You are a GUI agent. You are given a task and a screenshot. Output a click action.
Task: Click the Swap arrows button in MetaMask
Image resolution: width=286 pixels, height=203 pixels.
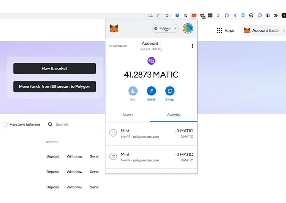pos(170,91)
